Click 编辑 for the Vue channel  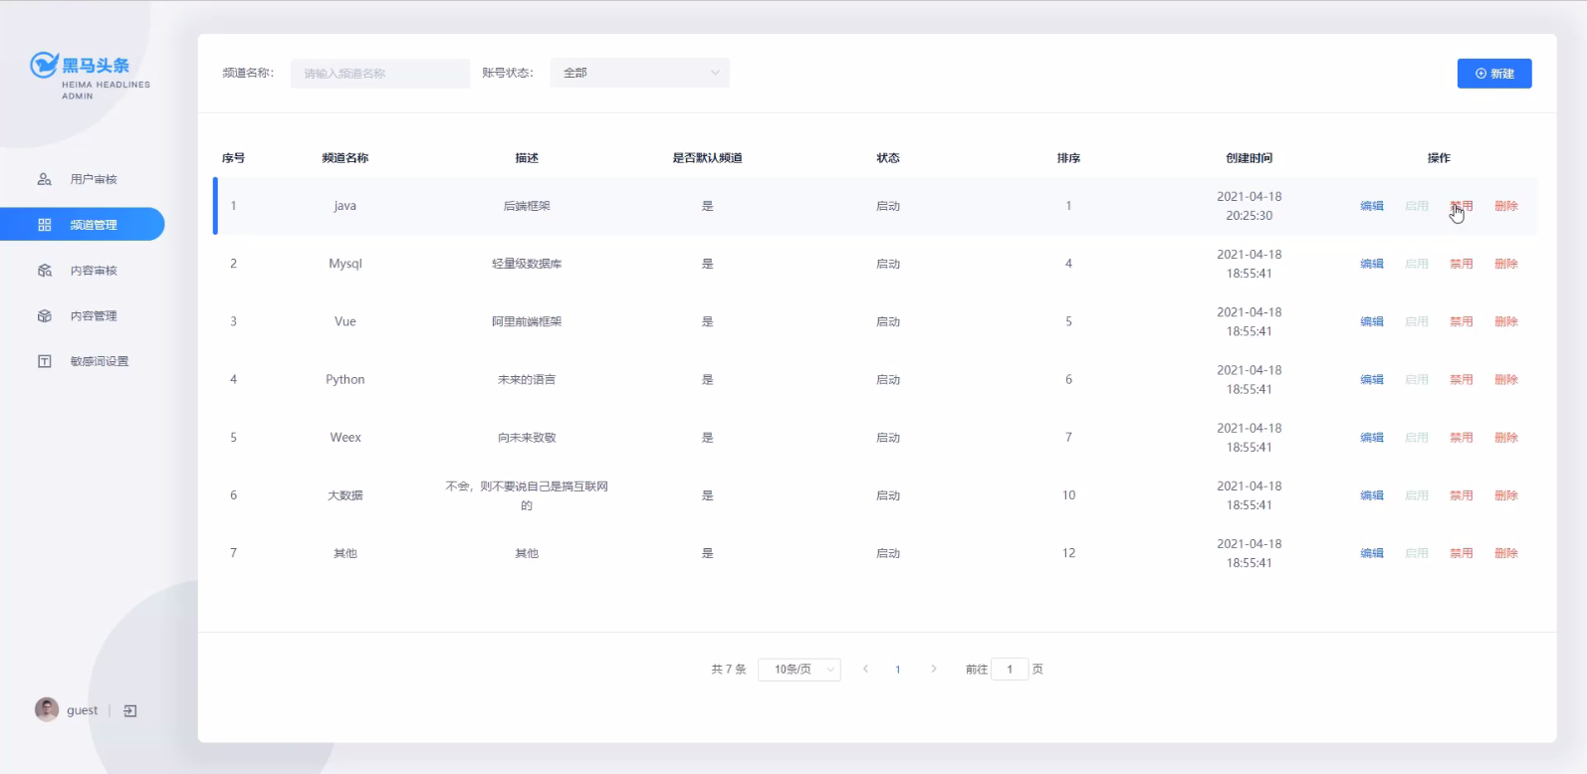1372,321
